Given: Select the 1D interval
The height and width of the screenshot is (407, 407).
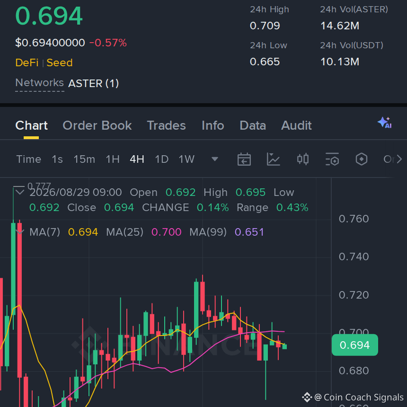Looking at the screenshot, I should pos(162,159).
